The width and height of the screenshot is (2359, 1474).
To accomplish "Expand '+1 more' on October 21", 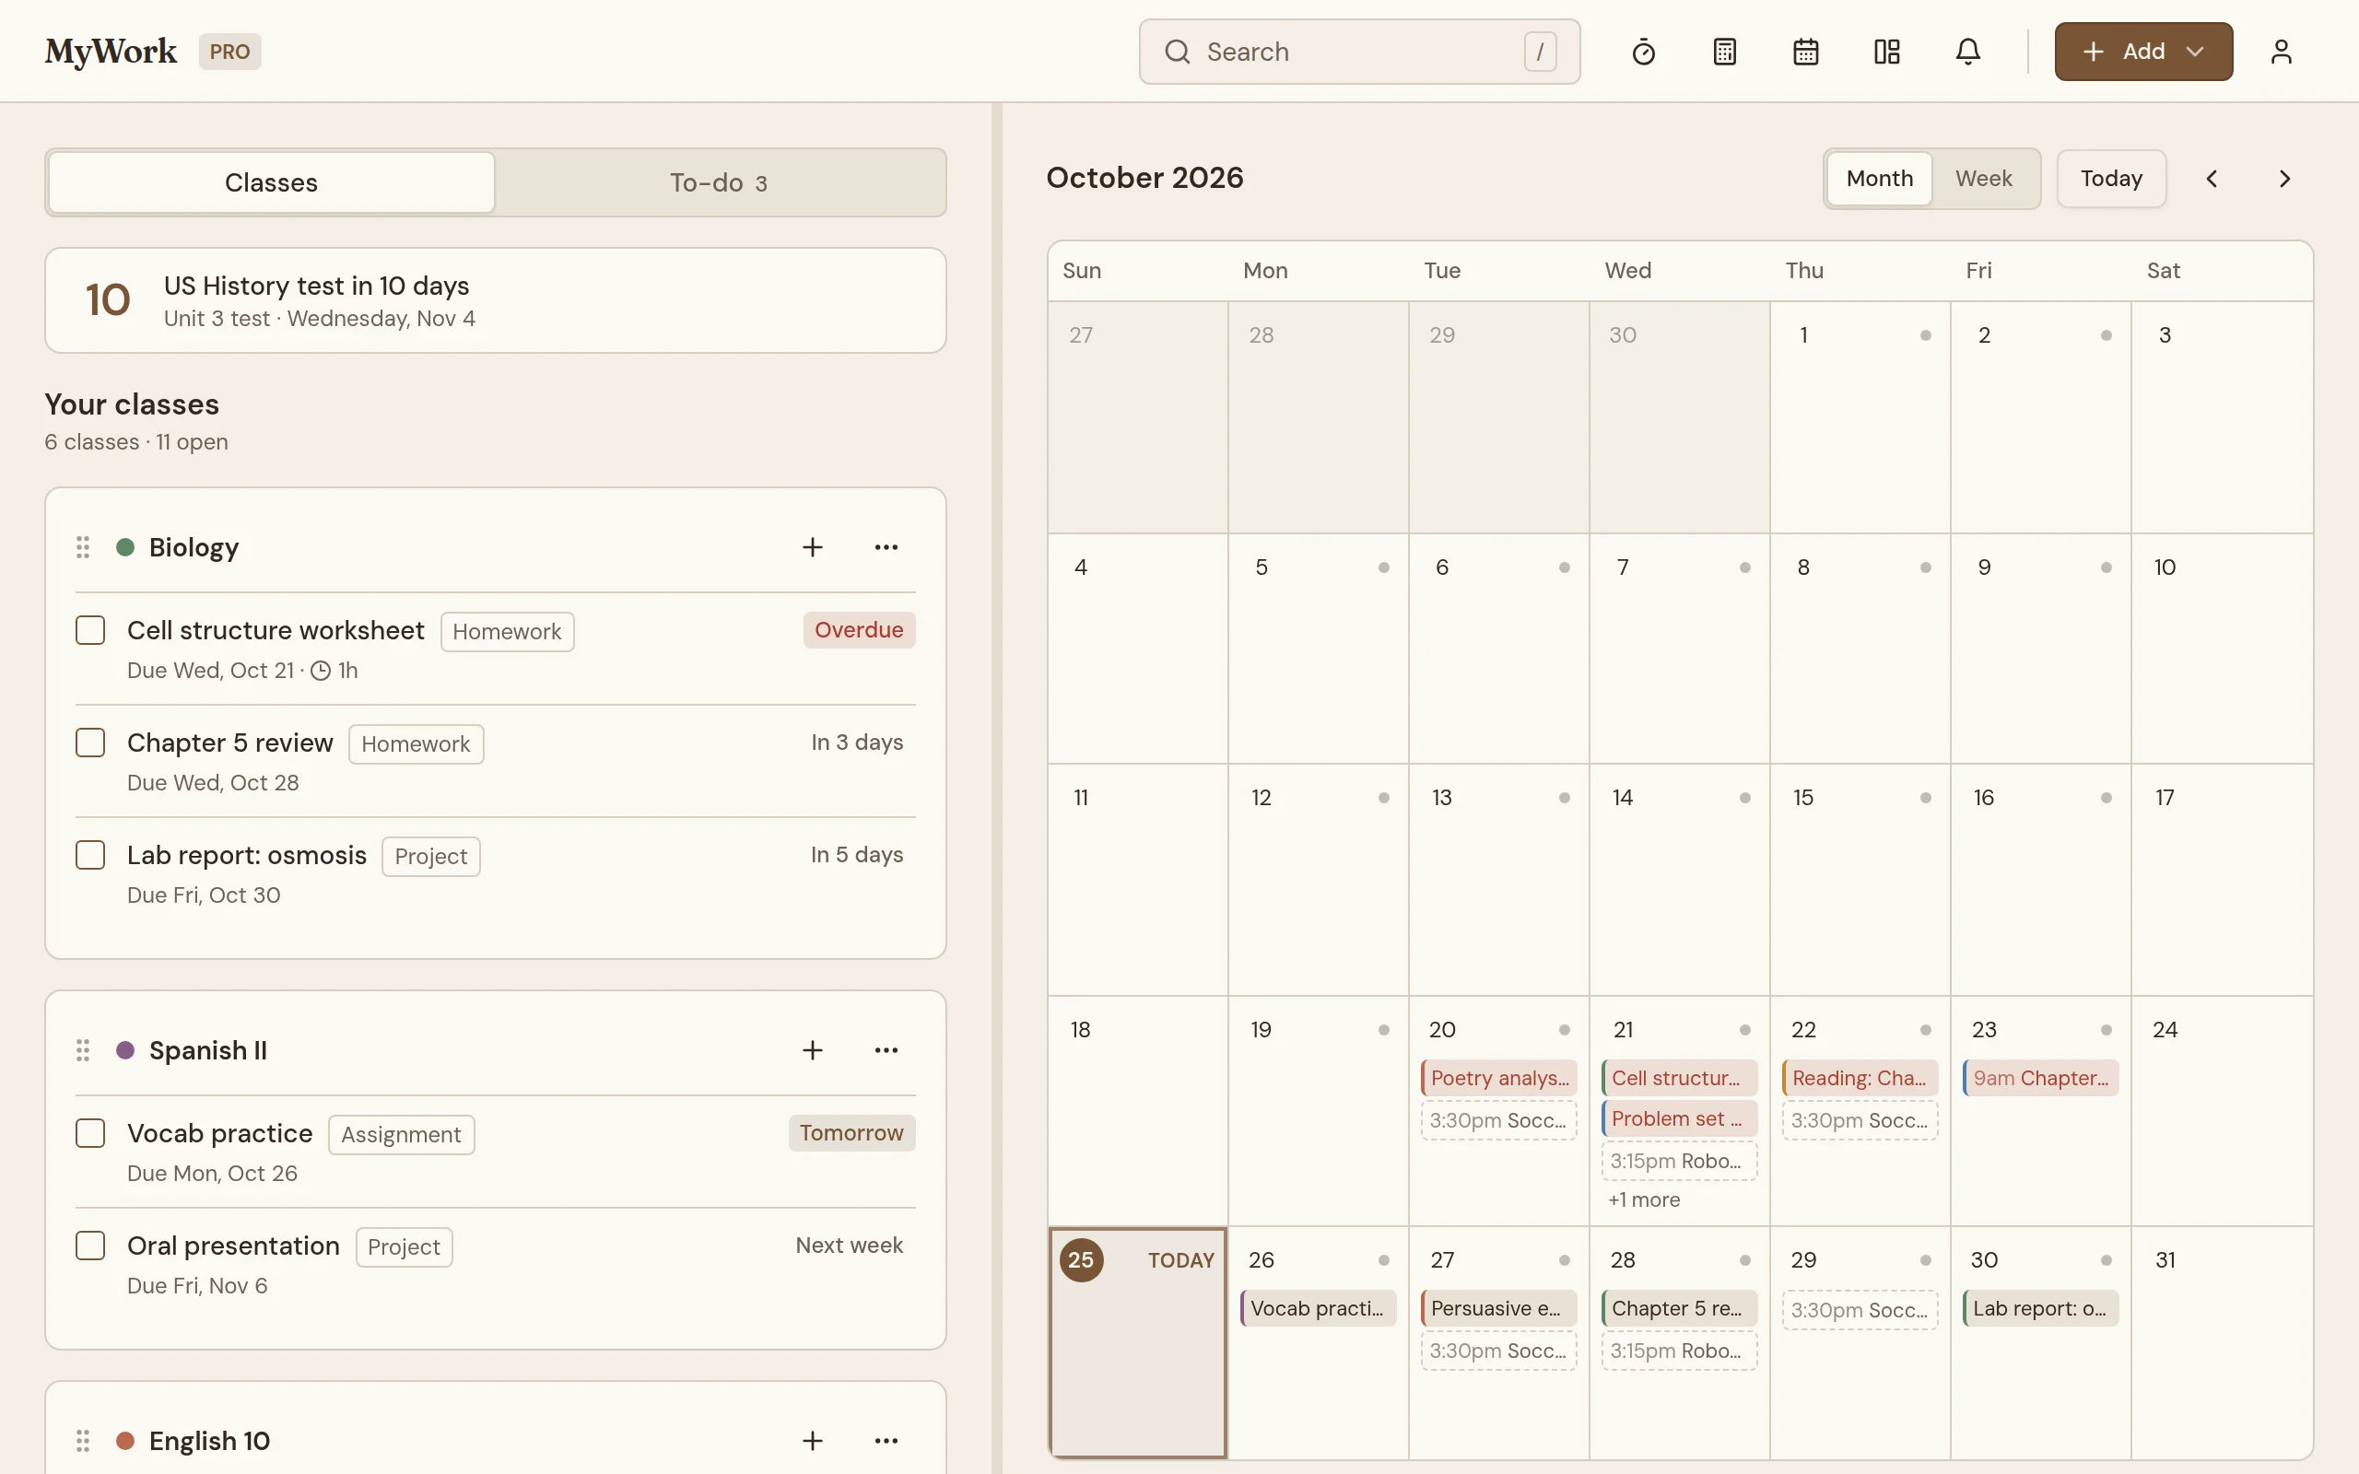I will [x=1644, y=1199].
